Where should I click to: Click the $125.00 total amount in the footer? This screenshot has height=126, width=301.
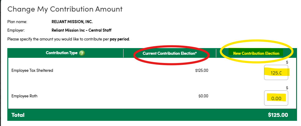tap(278, 115)
